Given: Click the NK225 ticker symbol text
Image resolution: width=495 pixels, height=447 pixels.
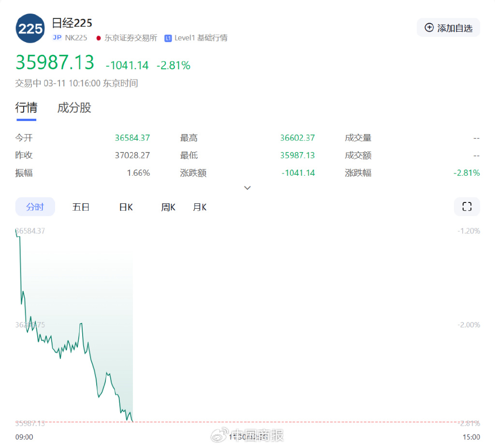Looking at the screenshot, I should tap(76, 38).
